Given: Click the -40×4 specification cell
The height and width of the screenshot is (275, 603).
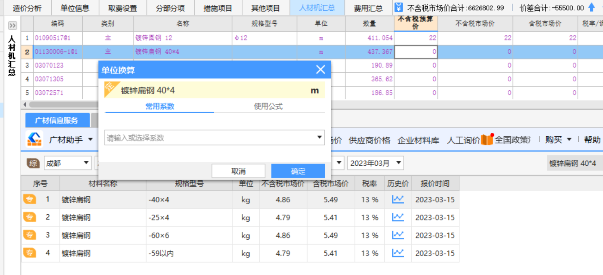Looking at the screenshot, I should pos(189,199).
